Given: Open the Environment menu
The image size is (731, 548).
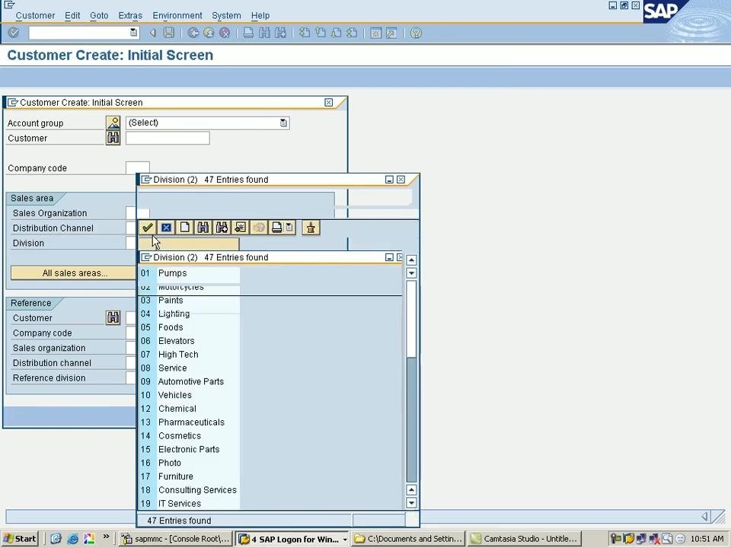Looking at the screenshot, I should 177,15.
